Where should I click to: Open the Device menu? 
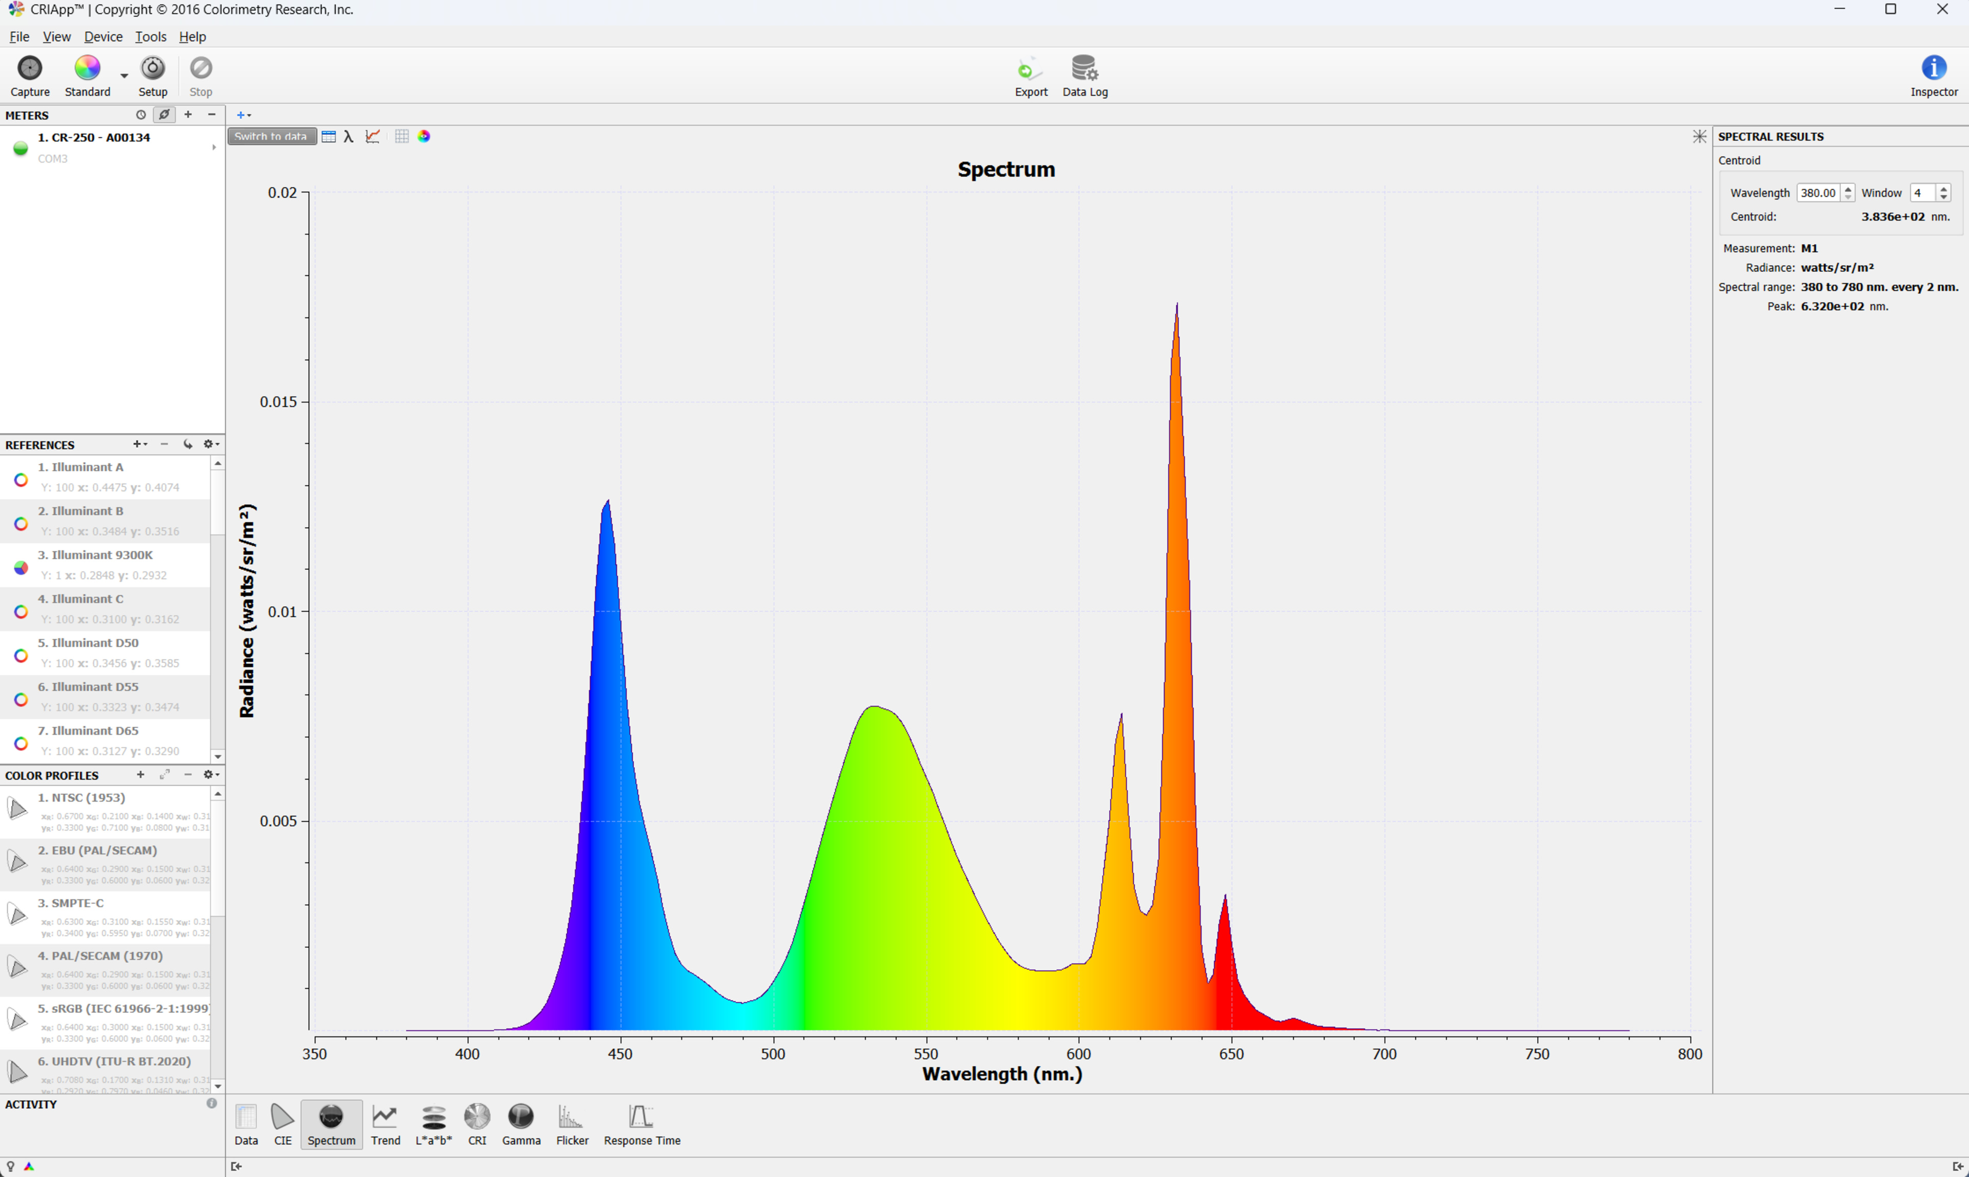click(103, 36)
